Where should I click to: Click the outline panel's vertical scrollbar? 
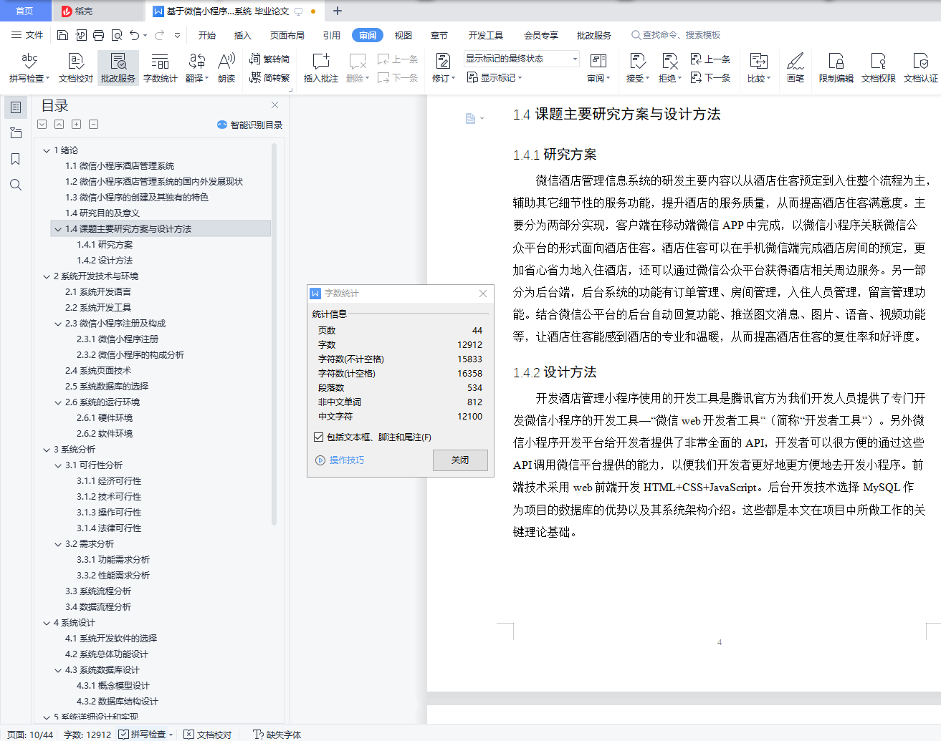click(274, 335)
